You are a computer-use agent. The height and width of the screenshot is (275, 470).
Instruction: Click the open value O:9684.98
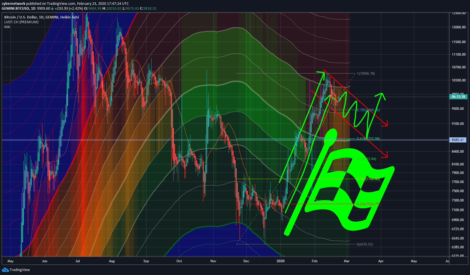pyautogui.click(x=93, y=8)
